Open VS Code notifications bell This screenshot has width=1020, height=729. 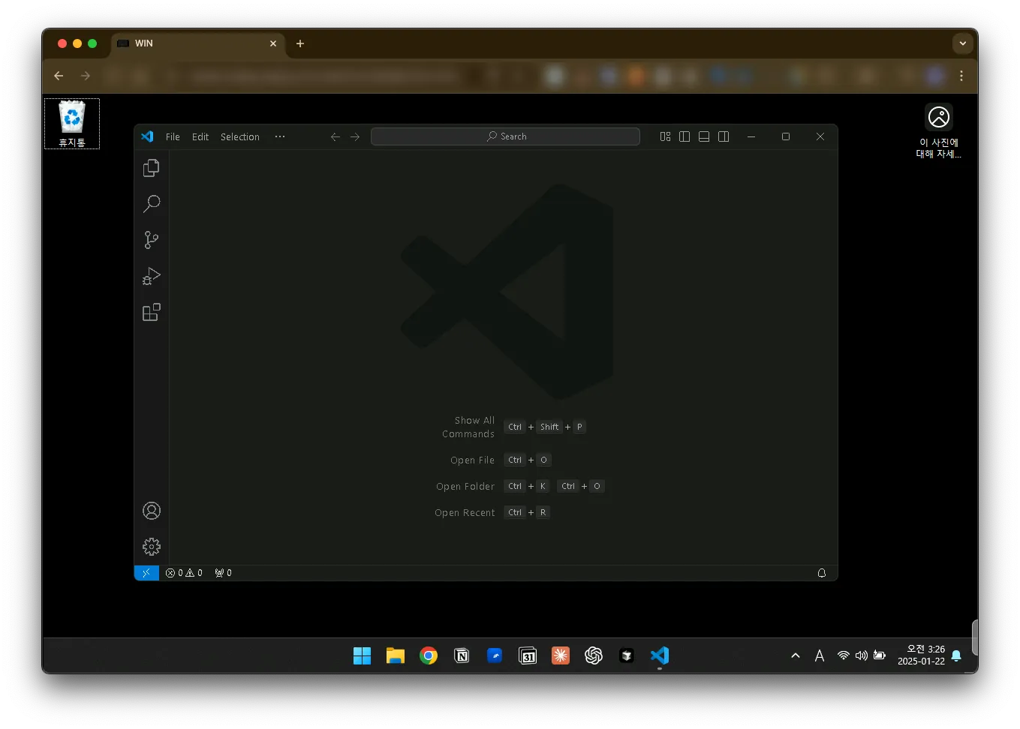822,573
